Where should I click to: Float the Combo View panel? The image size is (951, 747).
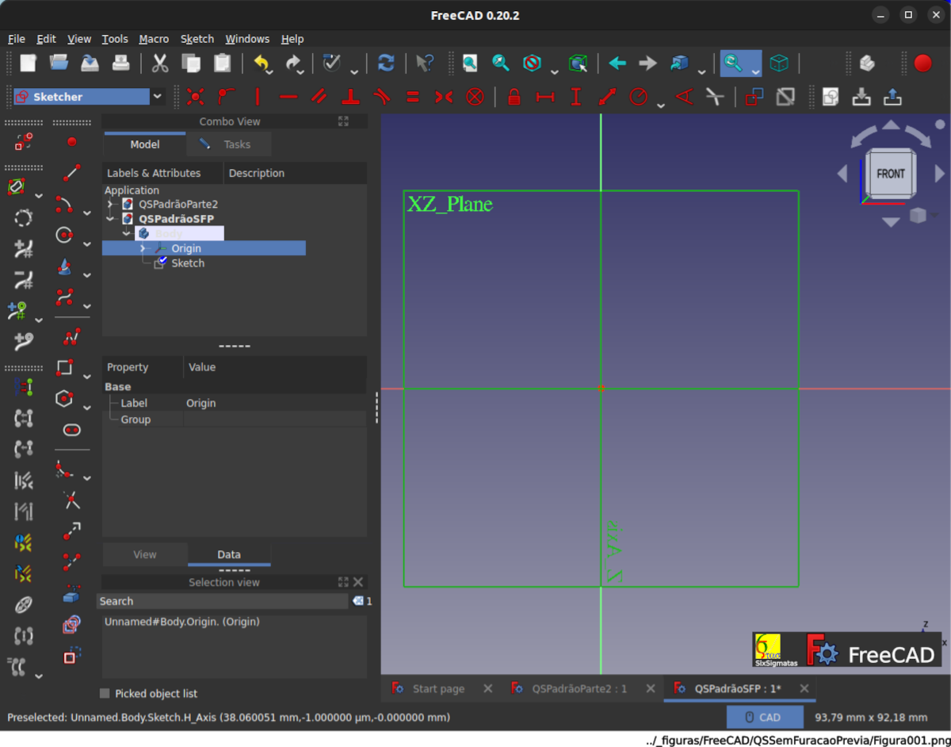[343, 121]
